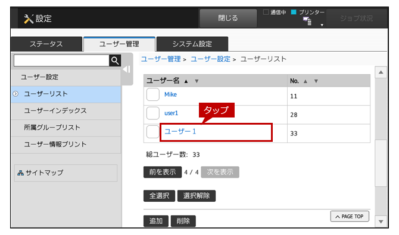Viewport: 399px width, 235px height.
Task: Click 前を表示 button
Action: point(163,172)
